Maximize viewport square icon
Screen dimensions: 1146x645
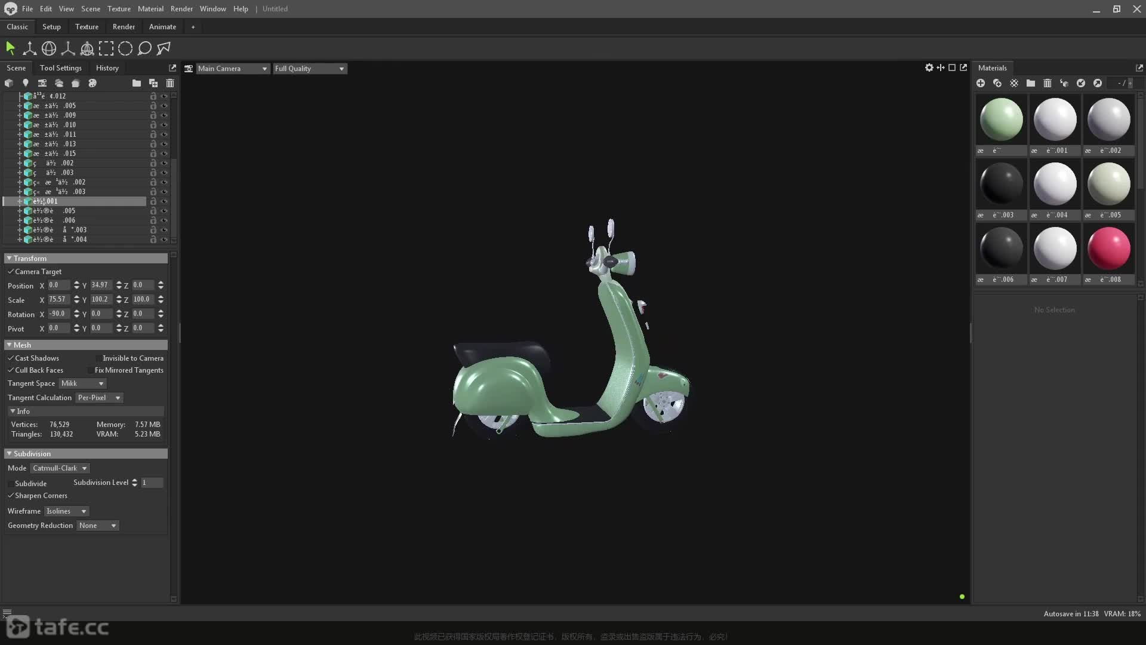tap(952, 67)
